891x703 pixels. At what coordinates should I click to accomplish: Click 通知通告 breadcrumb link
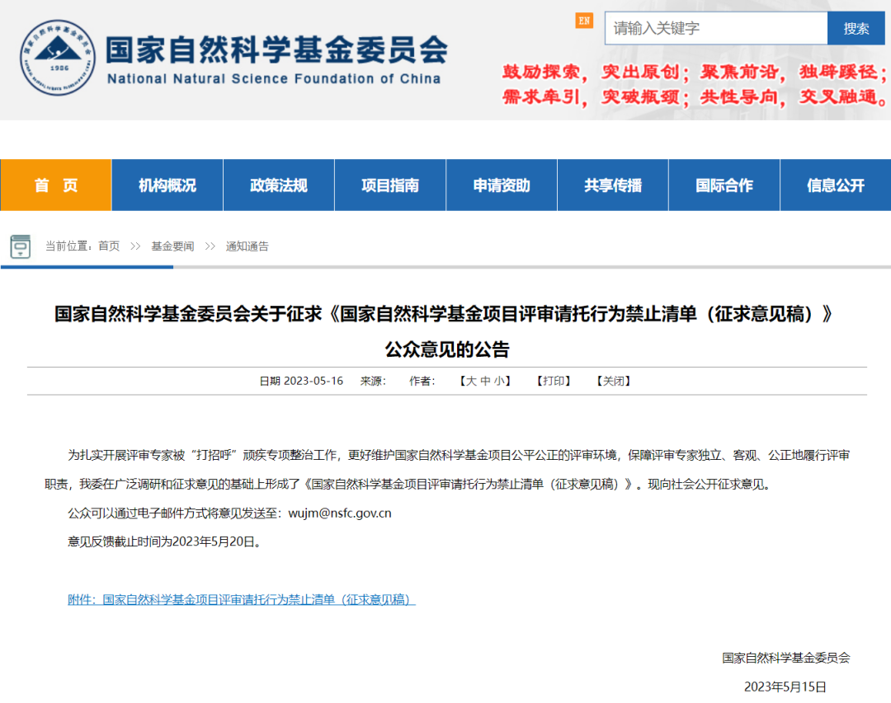[247, 246]
